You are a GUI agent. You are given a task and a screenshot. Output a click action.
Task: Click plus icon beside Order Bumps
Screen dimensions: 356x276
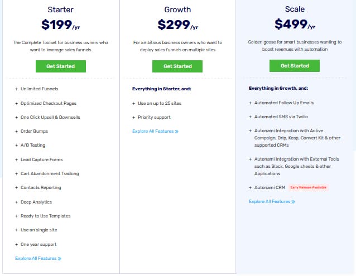(16, 131)
